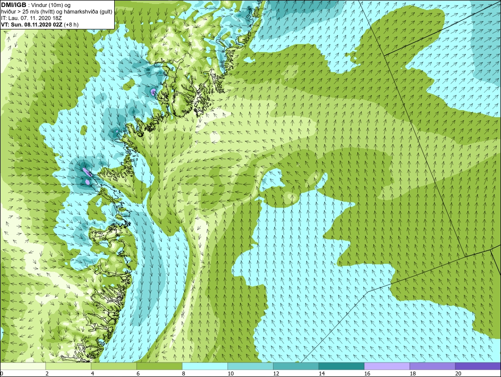
Task: Click the legend label '16'
Action: point(367,373)
